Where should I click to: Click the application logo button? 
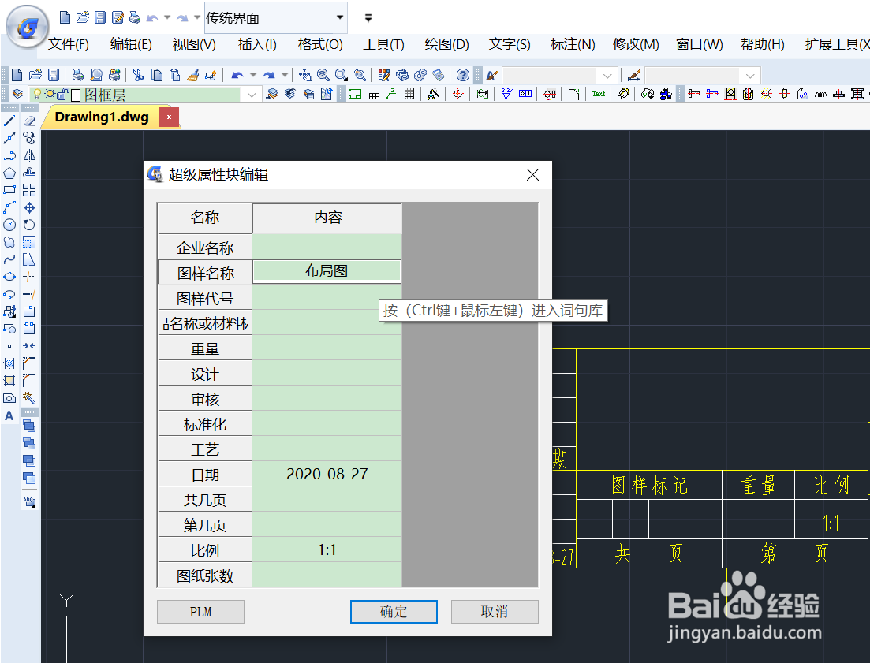tap(27, 26)
